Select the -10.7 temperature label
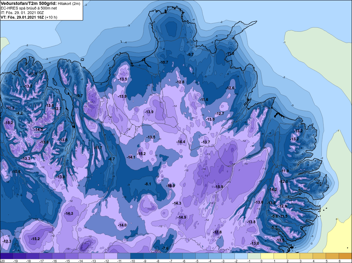The height and width of the screenshot is (263, 352). pos(164,62)
